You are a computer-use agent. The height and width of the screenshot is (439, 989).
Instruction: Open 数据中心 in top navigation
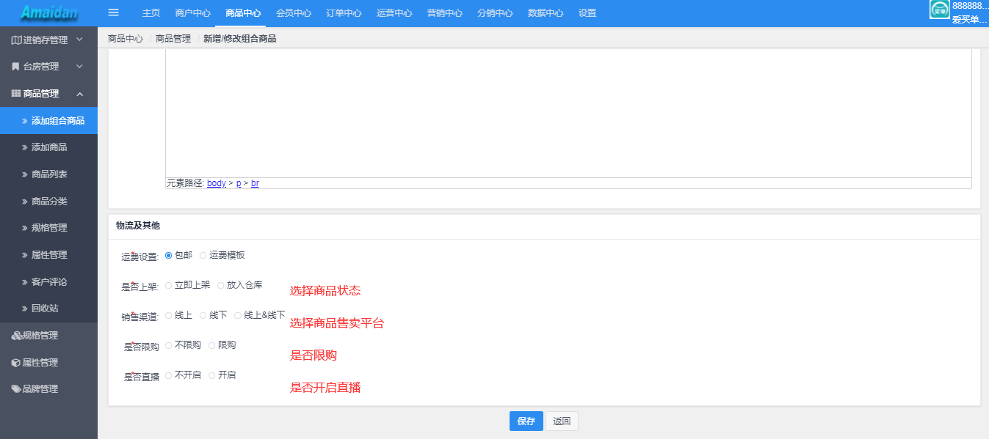(x=546, y=13)
